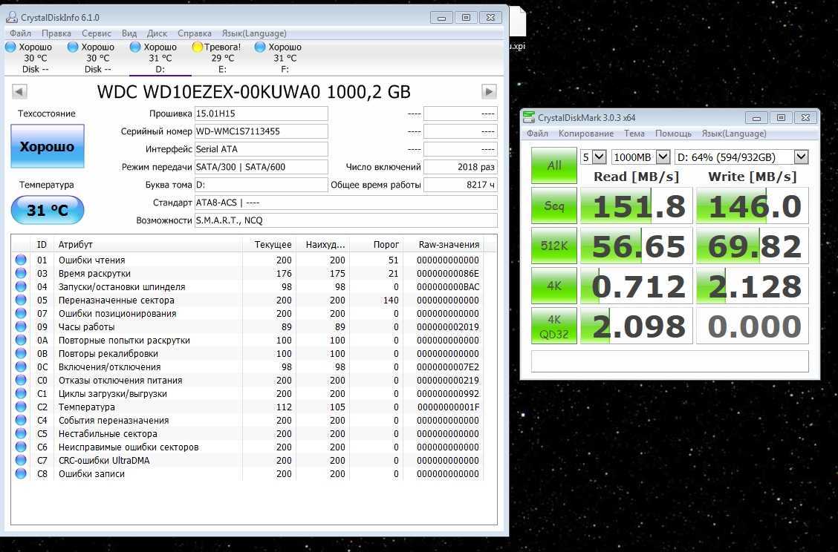Screen dimensions: 838x552
Task: Run the 4K QD32 benchmark test
Action: click(x=554, y=326)
